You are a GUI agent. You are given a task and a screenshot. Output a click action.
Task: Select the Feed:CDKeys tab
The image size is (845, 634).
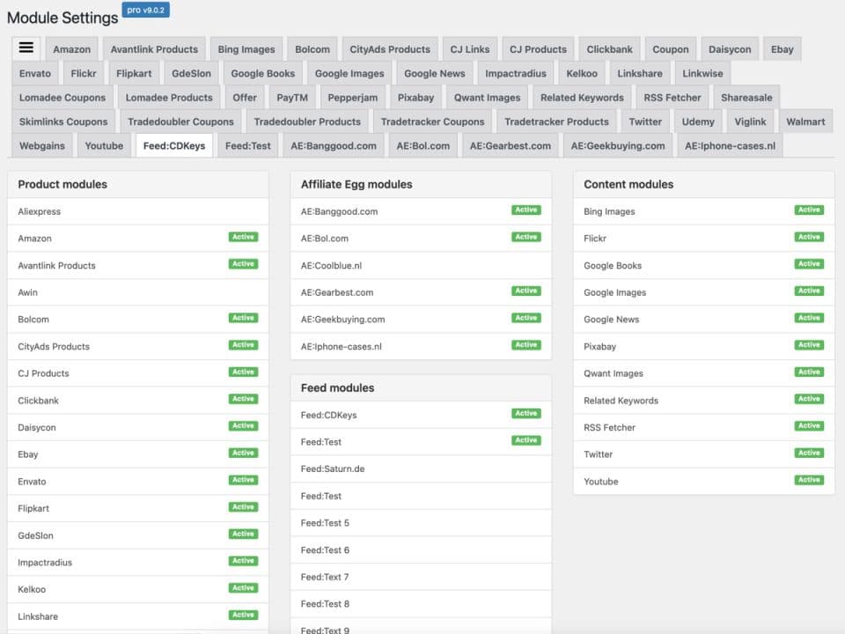pyautogui.click(x=174, y=145)
